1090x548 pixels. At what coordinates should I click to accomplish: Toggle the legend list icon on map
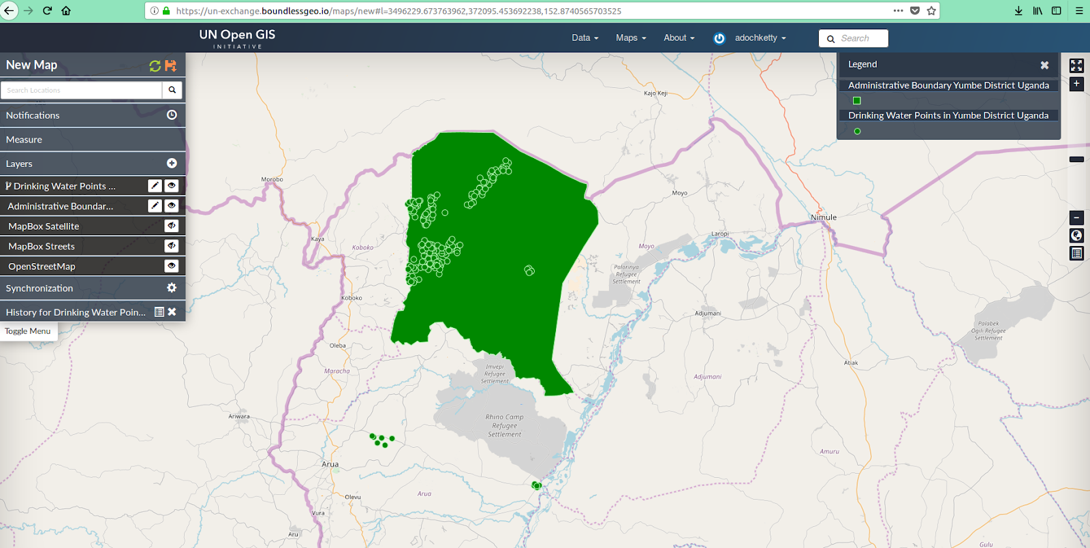point(1076,254)
